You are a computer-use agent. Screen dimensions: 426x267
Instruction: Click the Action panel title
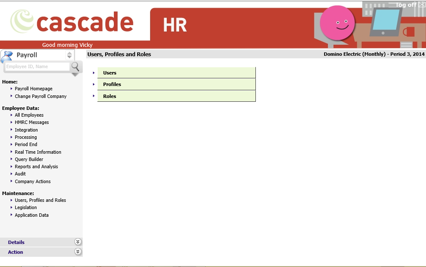pos(15,252)
